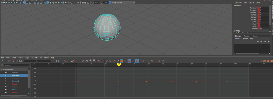This screenshot has width=273, height=99.
Task: Click the insert keys tool icon
Action: pyautogui.click(x=5, y=61)
